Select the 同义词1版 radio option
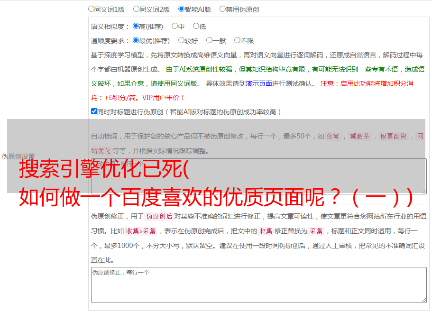This screenshot has height=312, width=432. [x=91, y=9]
